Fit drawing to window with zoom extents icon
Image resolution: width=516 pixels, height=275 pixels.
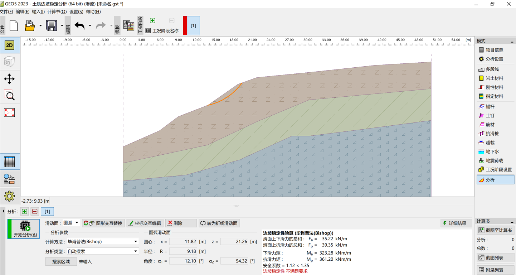[9, 112]
